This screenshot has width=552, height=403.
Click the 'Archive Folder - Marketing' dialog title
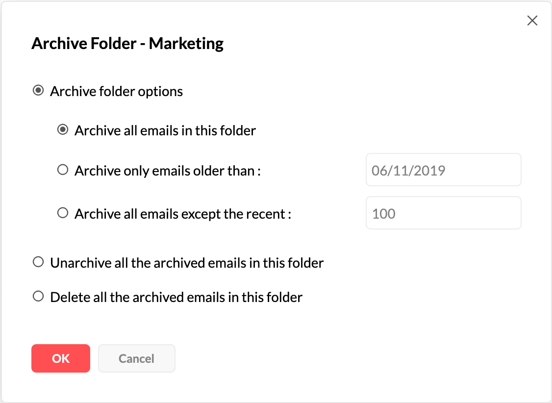pos(127,44)
